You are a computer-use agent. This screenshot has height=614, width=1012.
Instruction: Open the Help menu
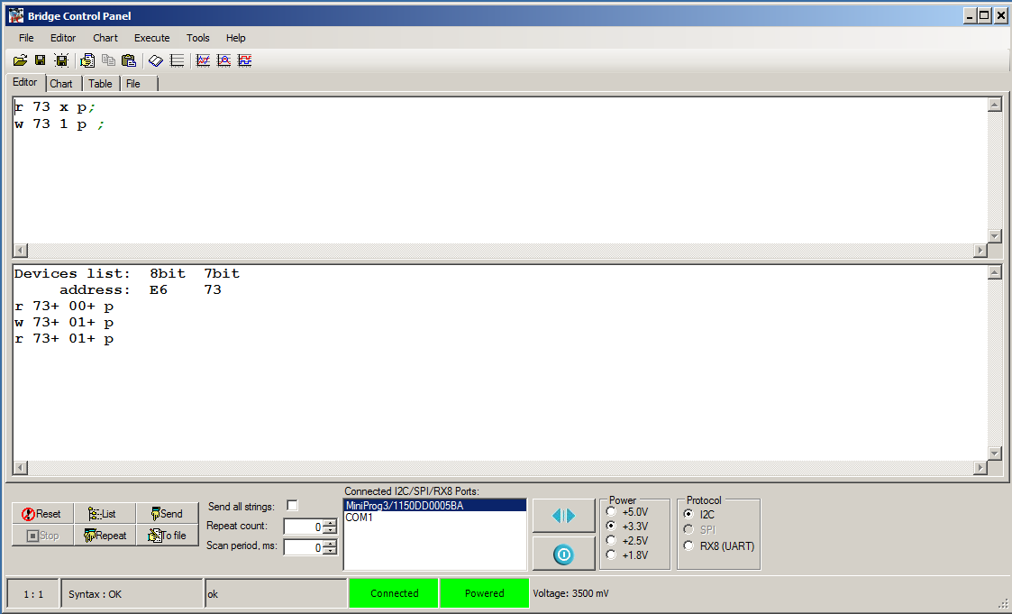[x=235, y=38]
